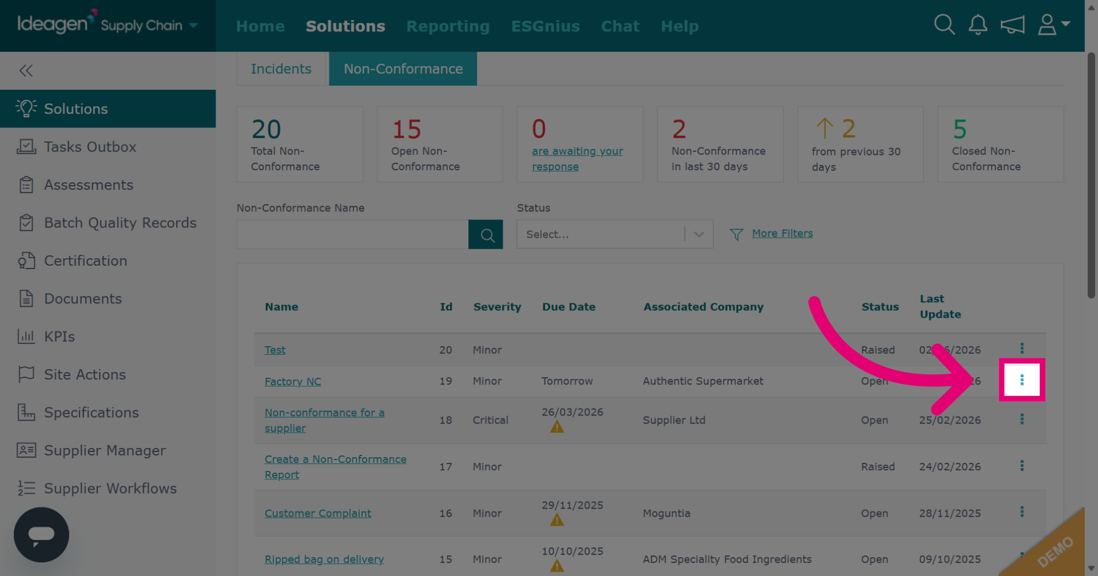Click the page vertical scrollbar

(x=1091, y=174)
